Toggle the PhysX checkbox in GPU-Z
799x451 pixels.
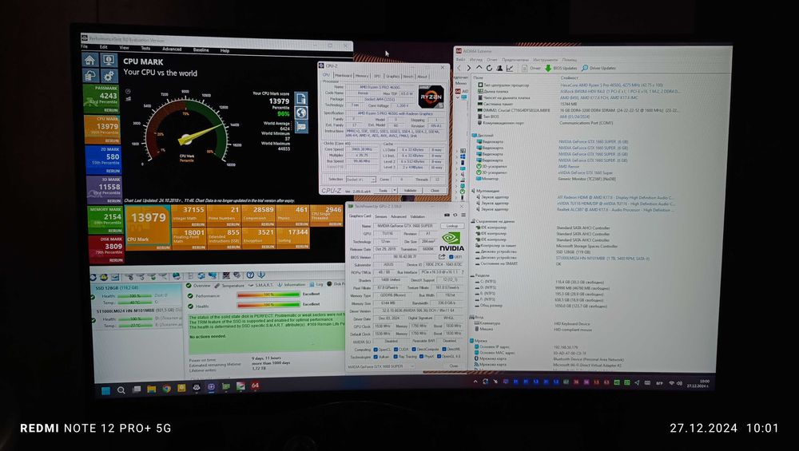[421, 357]
